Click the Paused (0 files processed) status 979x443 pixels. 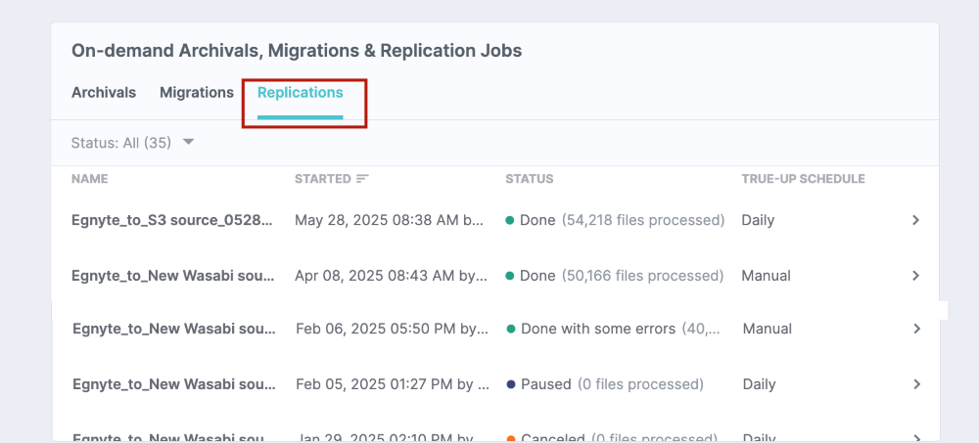(x=605, y=384)
